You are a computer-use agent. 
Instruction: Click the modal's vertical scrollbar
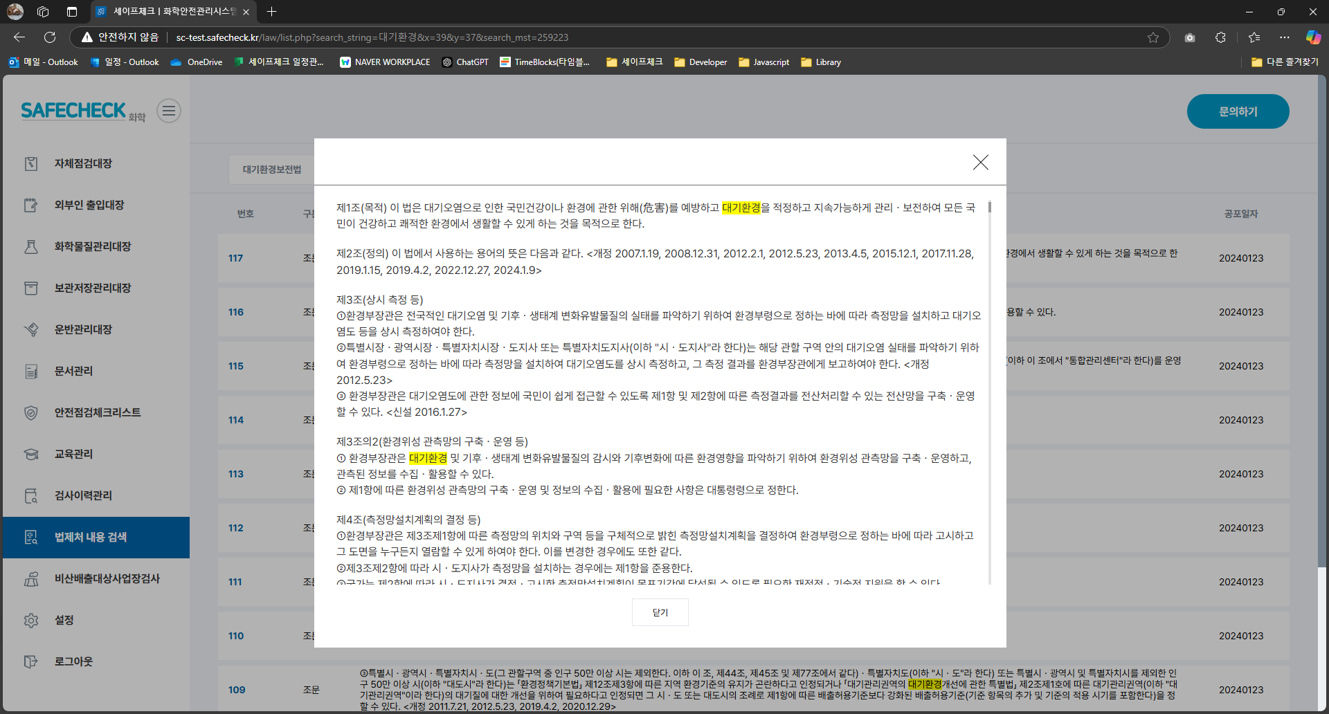990,392
